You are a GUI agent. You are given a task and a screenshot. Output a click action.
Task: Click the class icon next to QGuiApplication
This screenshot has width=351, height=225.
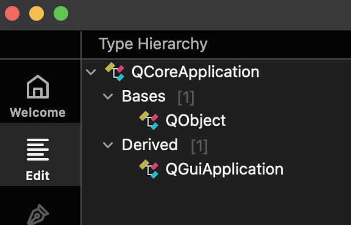point(149,168)
